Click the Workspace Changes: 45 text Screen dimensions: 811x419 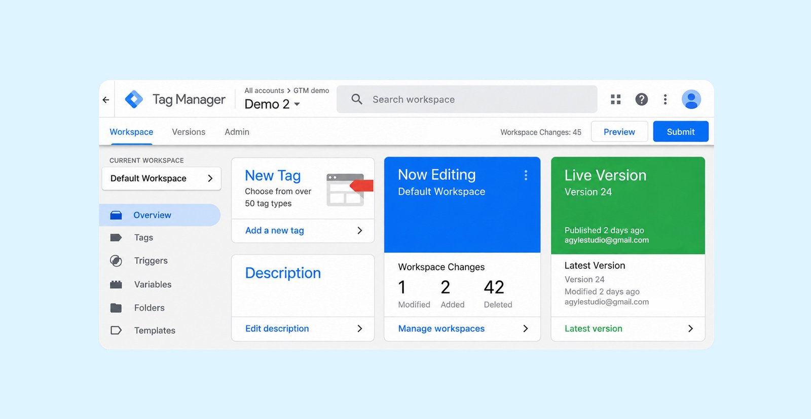click(x=541, y=132)
